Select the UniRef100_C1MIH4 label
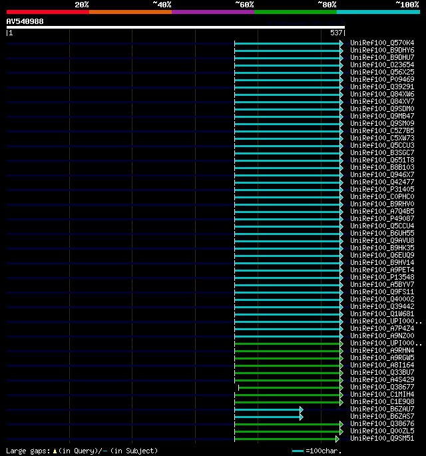 pyautogui.click(x=382, y=394)
